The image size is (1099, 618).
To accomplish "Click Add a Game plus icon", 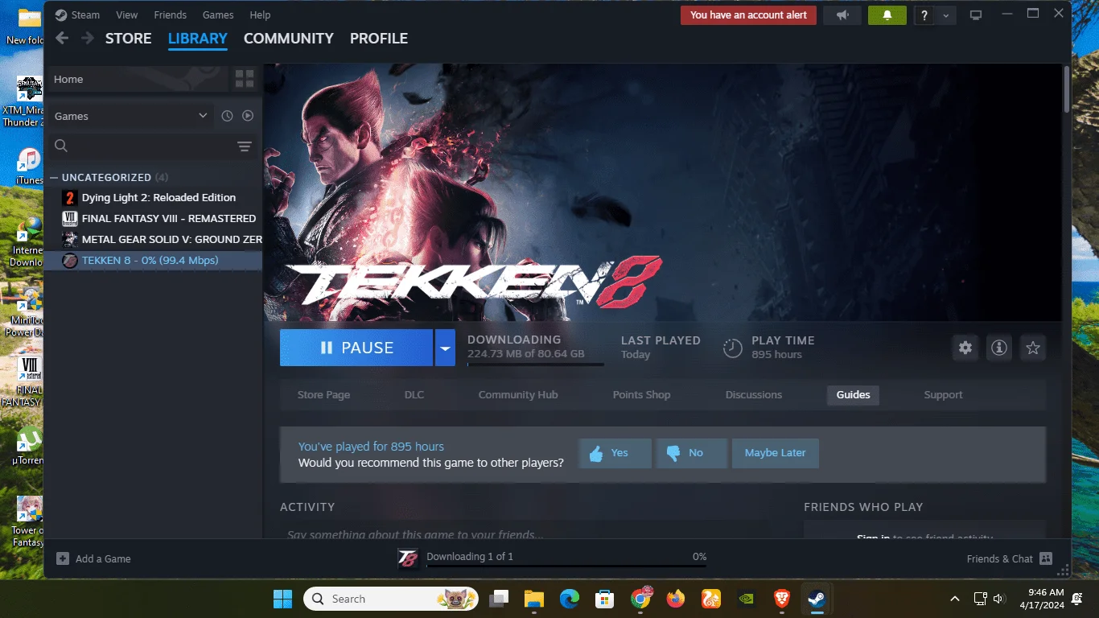I will [x=63, y=558].
